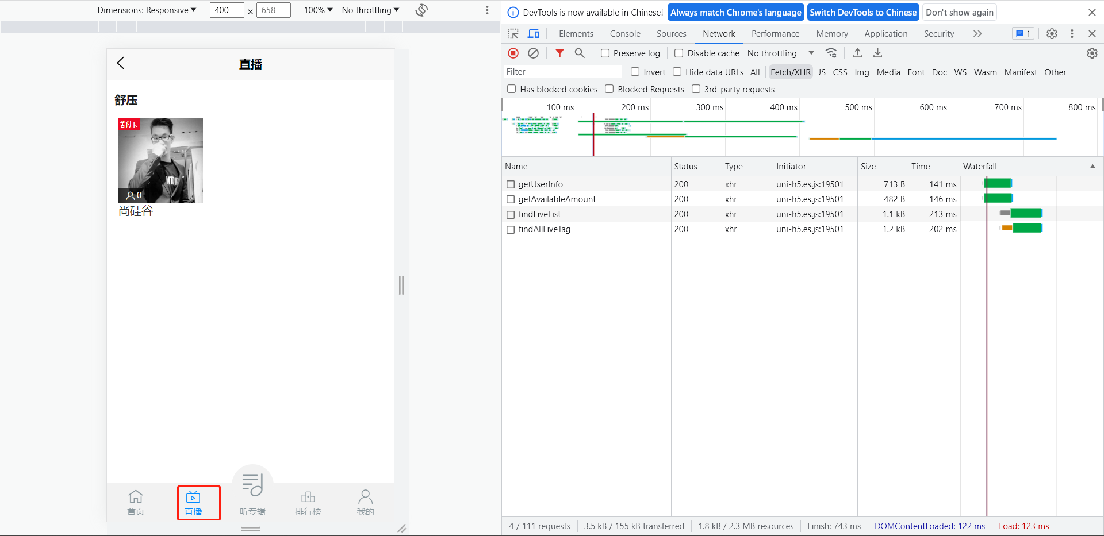
Task: Click Switch DevTools to Chinese
Action: [x=863, y=12]
